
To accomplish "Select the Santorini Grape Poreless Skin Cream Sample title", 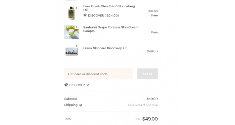I will point(111,29).
